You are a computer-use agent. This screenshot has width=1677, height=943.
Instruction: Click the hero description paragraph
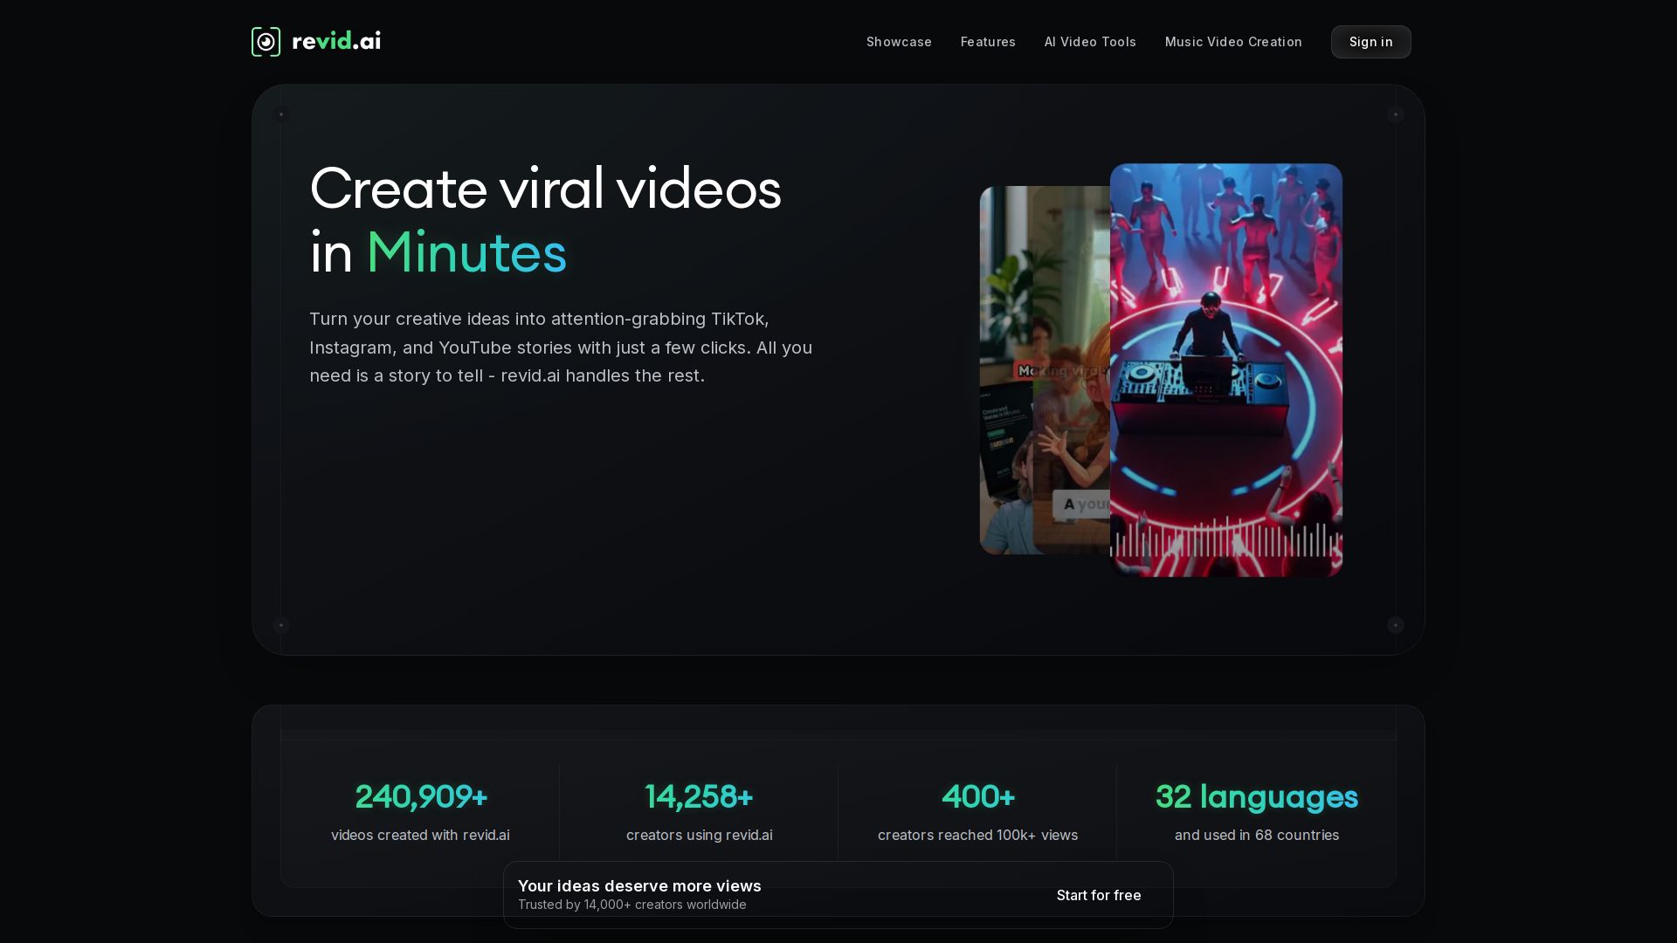[561, 348]
